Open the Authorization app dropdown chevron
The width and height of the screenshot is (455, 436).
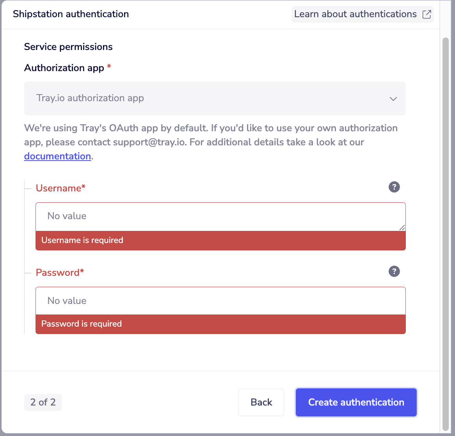point(393,99)
